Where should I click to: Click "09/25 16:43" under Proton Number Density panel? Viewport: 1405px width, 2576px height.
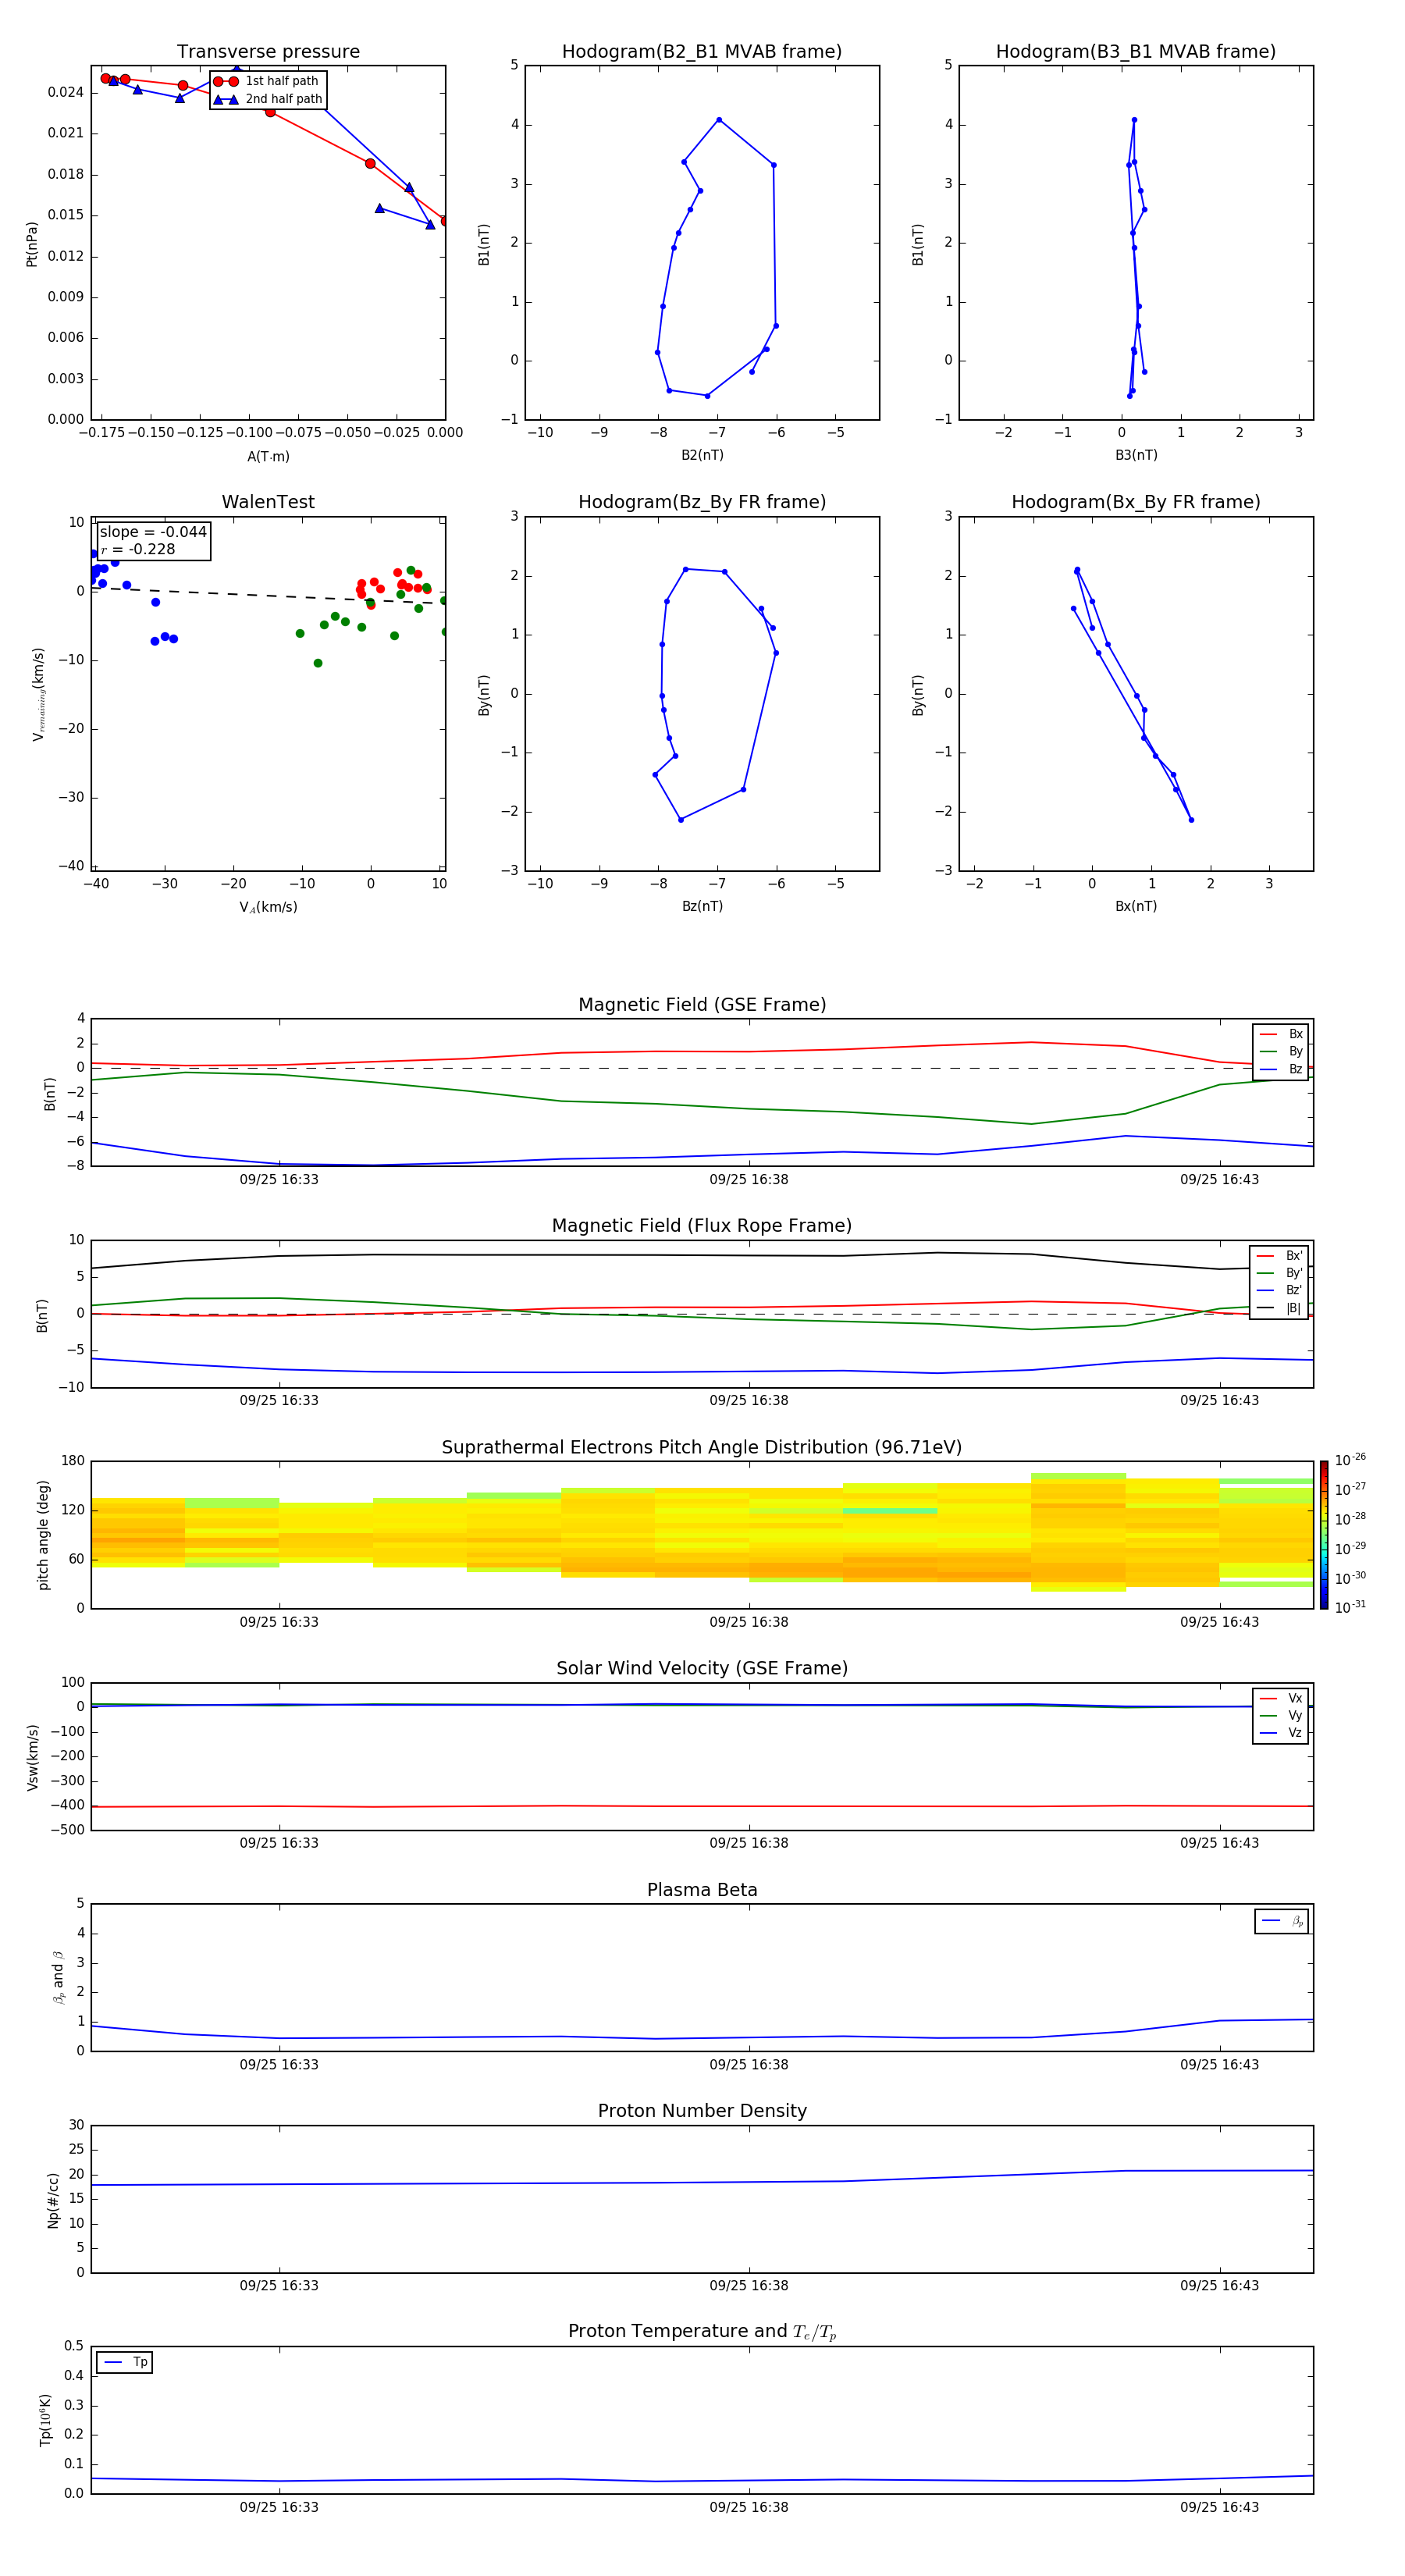pos(1219,2286)
